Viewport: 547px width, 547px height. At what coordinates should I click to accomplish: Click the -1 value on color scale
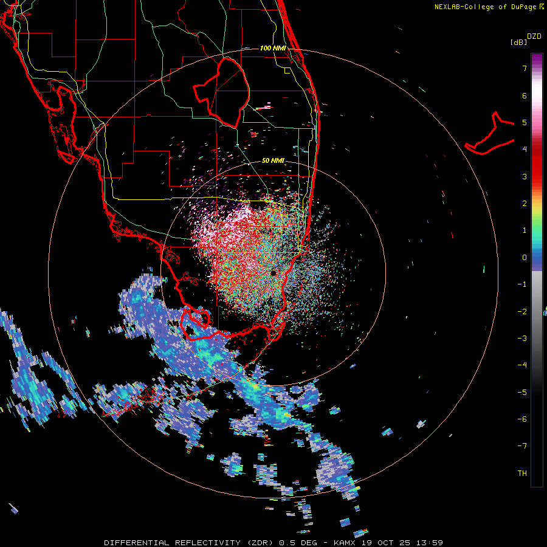point(522,284)
